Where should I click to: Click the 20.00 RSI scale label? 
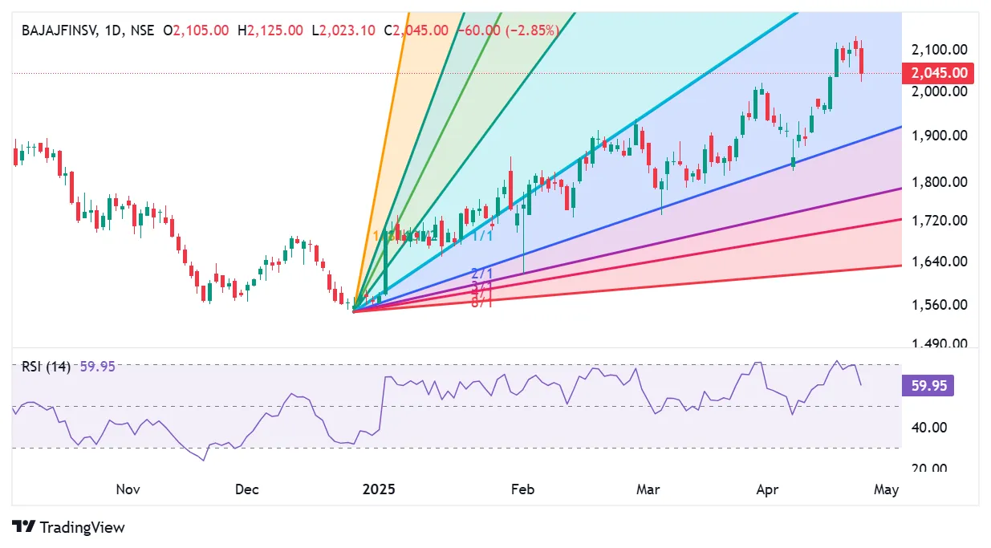pos(931,469)
